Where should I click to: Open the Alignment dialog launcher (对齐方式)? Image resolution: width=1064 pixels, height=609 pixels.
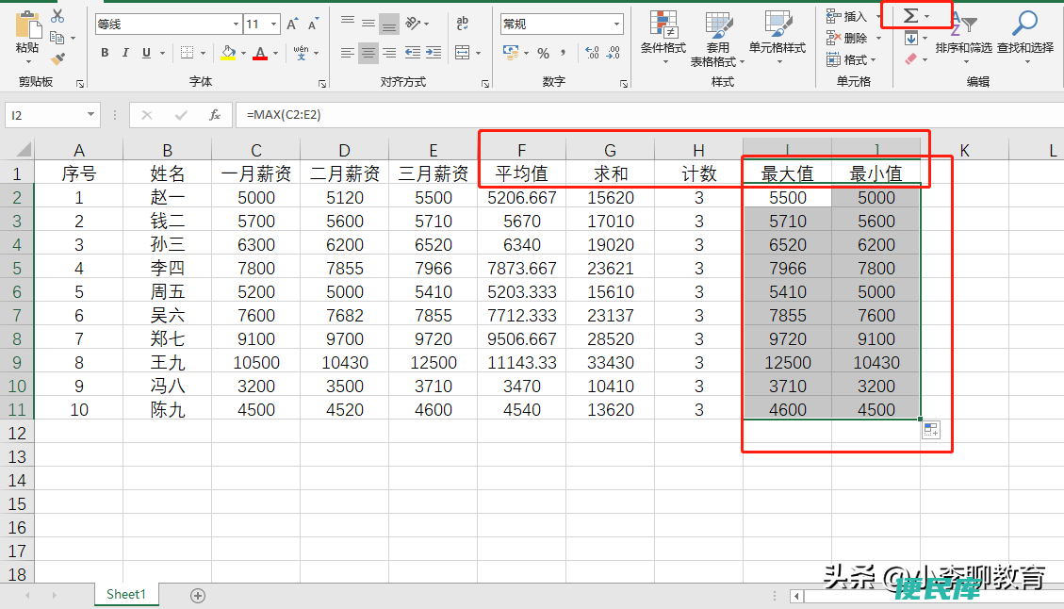485,84
